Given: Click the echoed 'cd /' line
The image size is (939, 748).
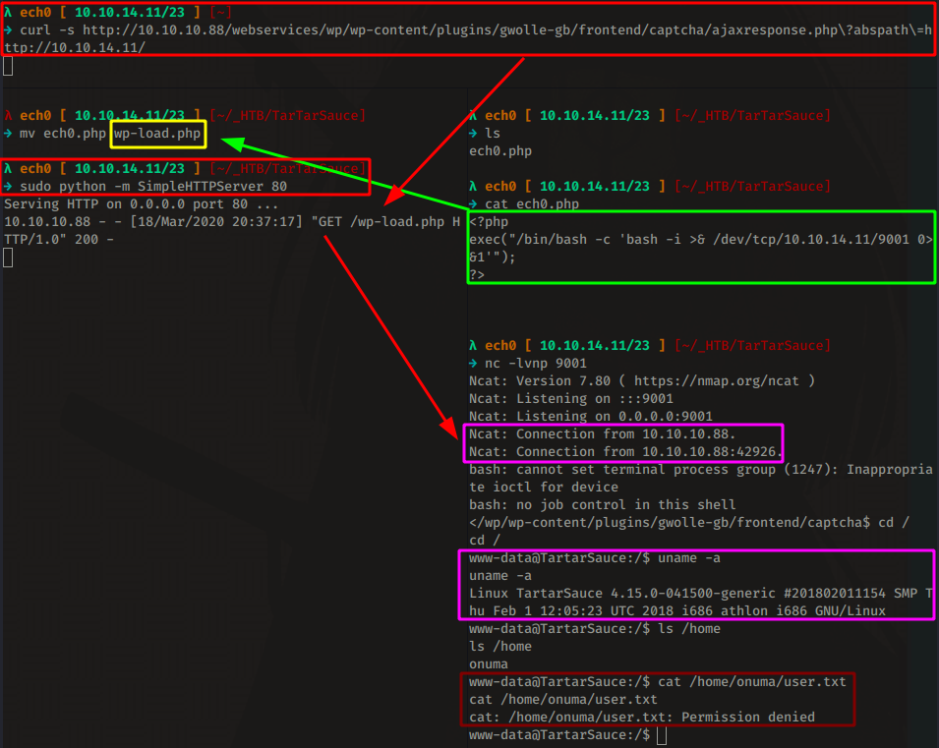Looking at the screenshot, I should [x=485, y=541].
